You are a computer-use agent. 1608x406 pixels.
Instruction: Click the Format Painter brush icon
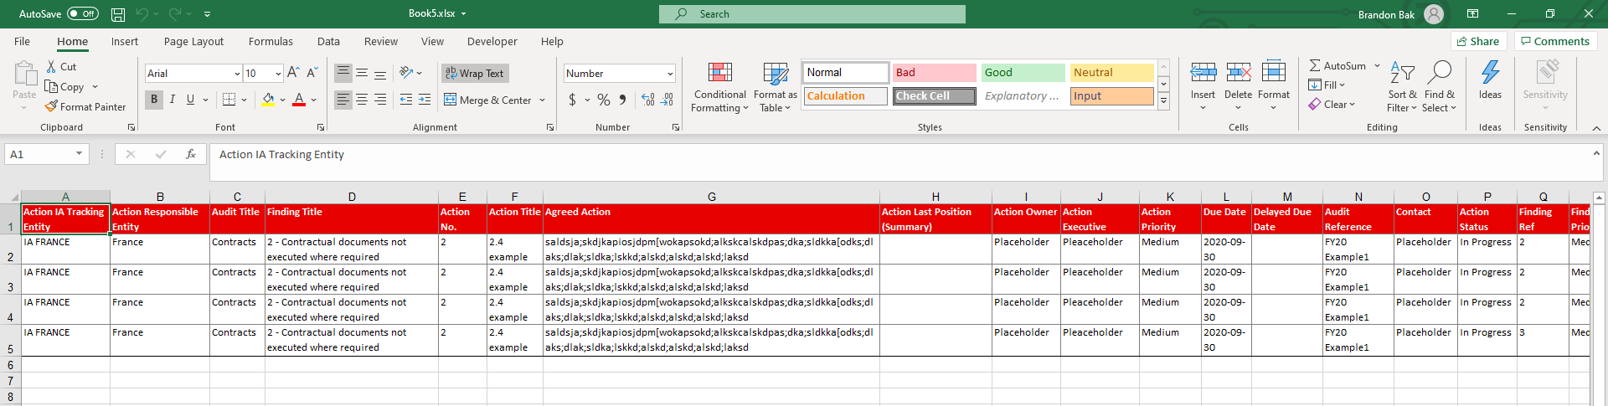click(51, 107)
